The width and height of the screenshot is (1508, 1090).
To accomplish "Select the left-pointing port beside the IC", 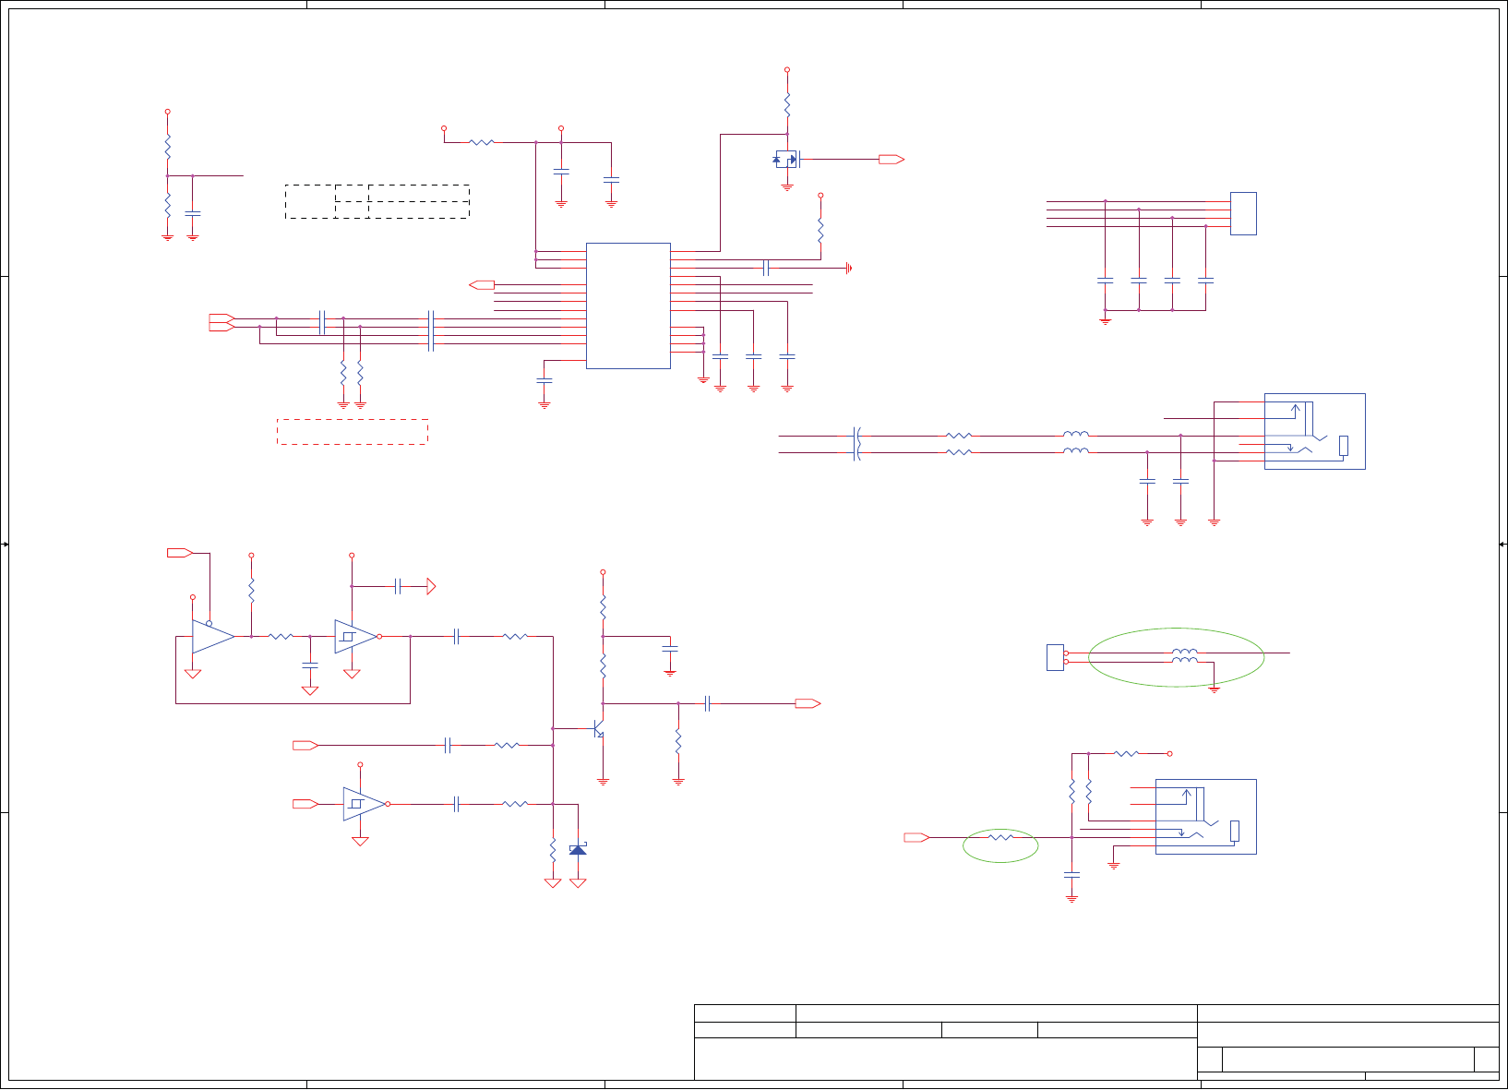I will point(482,284).
